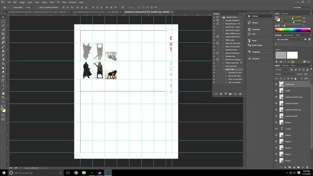Select the Eraser tool
This screenshot has height=176, width=313.
tap(3, 59)
